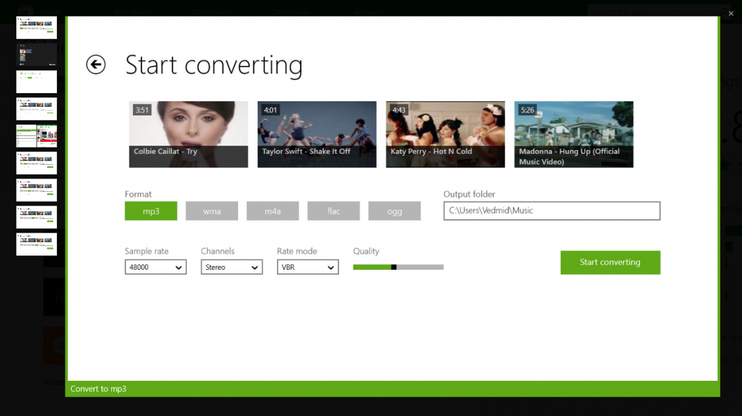Viewport: 742px width, 416px height.
Task: Click the back arrow icon
Action: [x=96, y=65]
